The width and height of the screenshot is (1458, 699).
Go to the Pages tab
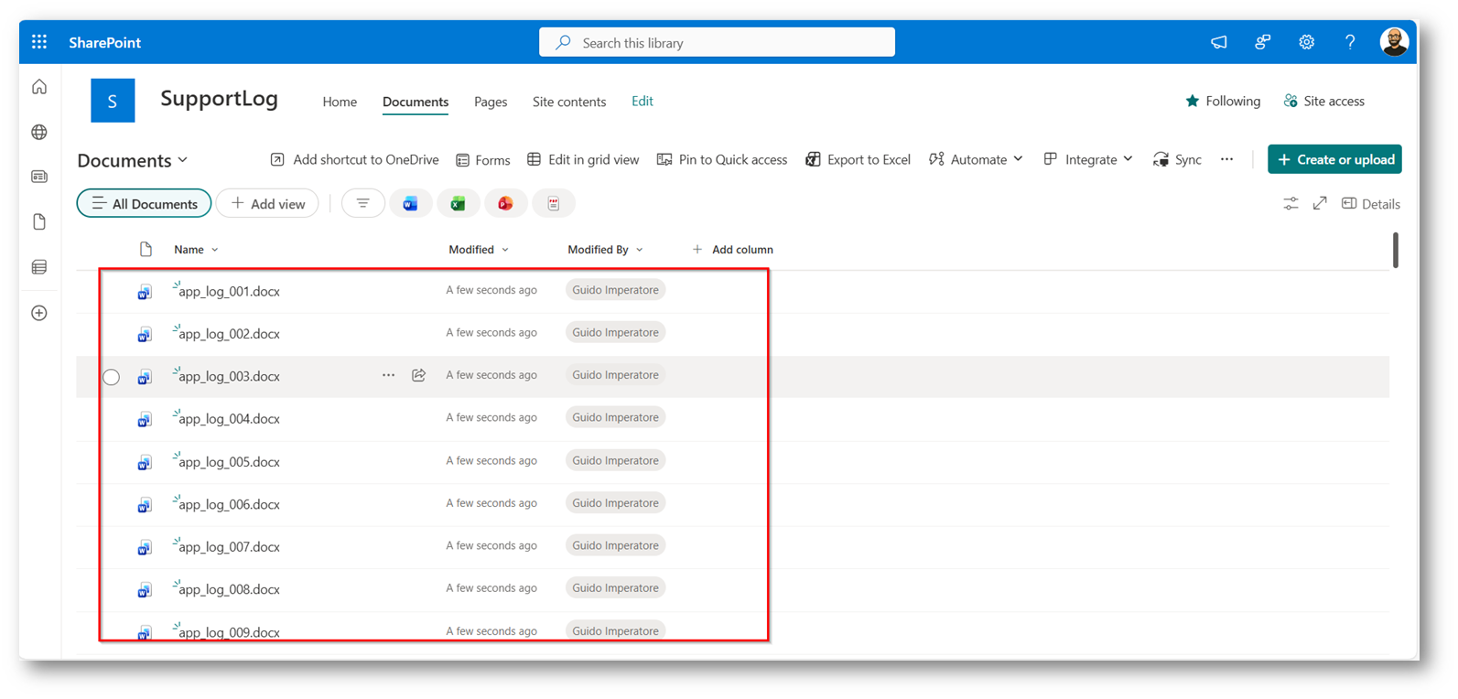(x=491, y=102)
